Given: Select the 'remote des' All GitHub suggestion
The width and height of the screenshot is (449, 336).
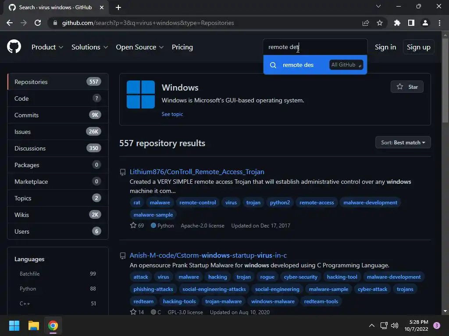Looking at the screenshot, I should [x=315, y=65].
